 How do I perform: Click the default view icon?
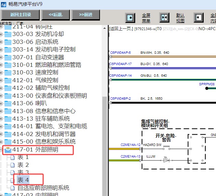coord(164,17)
